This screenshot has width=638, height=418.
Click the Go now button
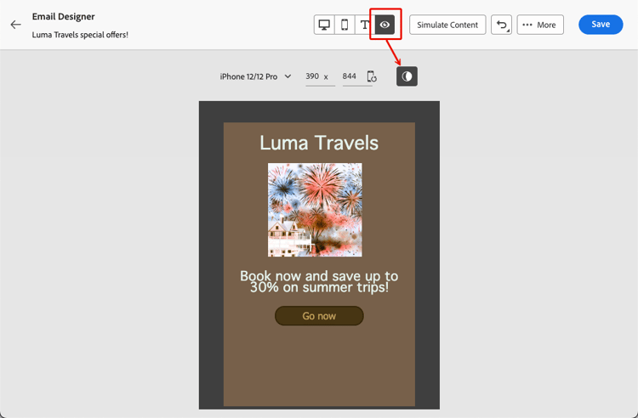coord(319,316)
